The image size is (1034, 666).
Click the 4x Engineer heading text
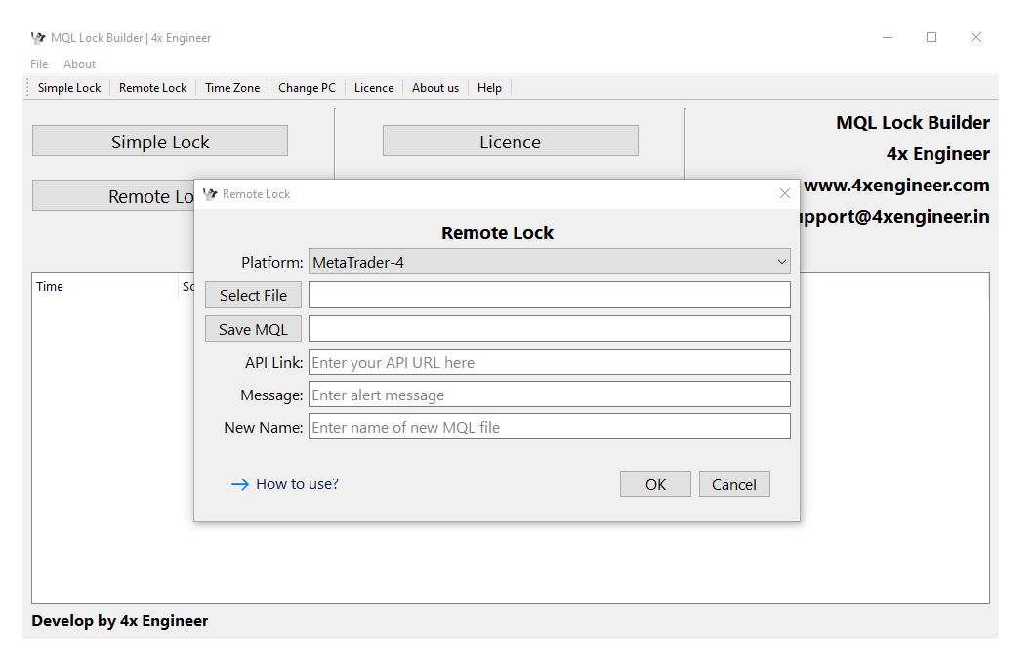[937, 153]
